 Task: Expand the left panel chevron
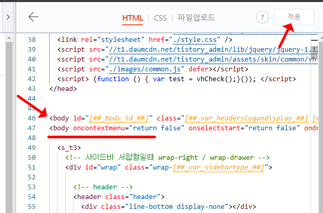pos(8,17)
